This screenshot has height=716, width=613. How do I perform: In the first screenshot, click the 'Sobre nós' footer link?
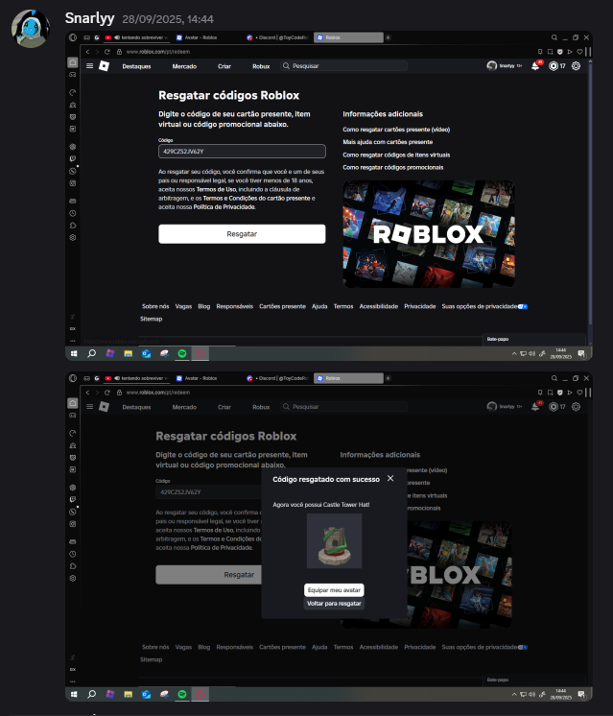point(155,306)
